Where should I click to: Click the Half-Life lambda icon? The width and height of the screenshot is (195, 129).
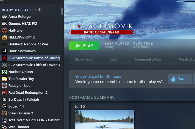pyautogui.click(x=4, y=31)
